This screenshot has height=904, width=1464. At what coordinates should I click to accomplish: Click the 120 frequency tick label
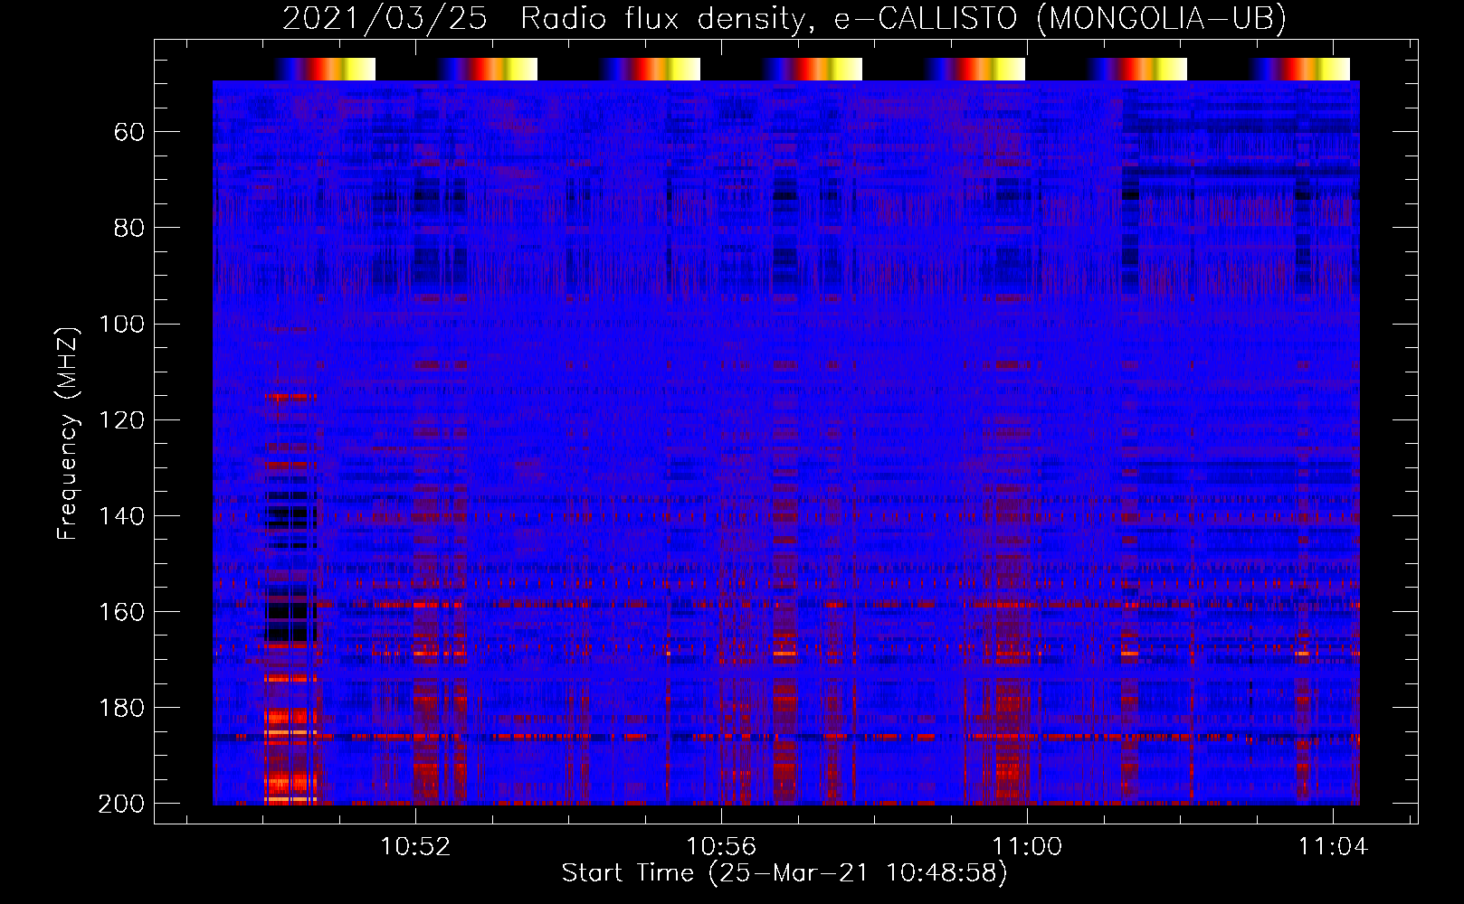click(x=121, y=420)
